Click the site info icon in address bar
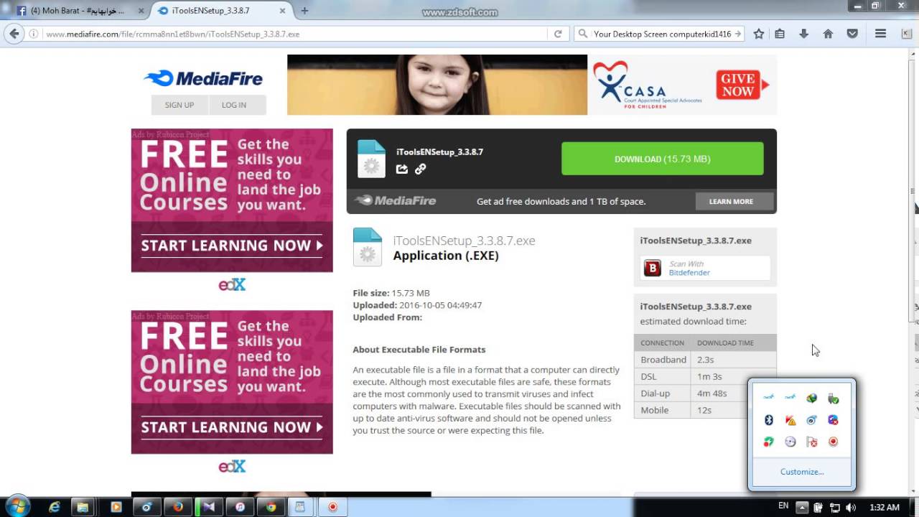This screenshot has width=919, height=517. [34, 34]
